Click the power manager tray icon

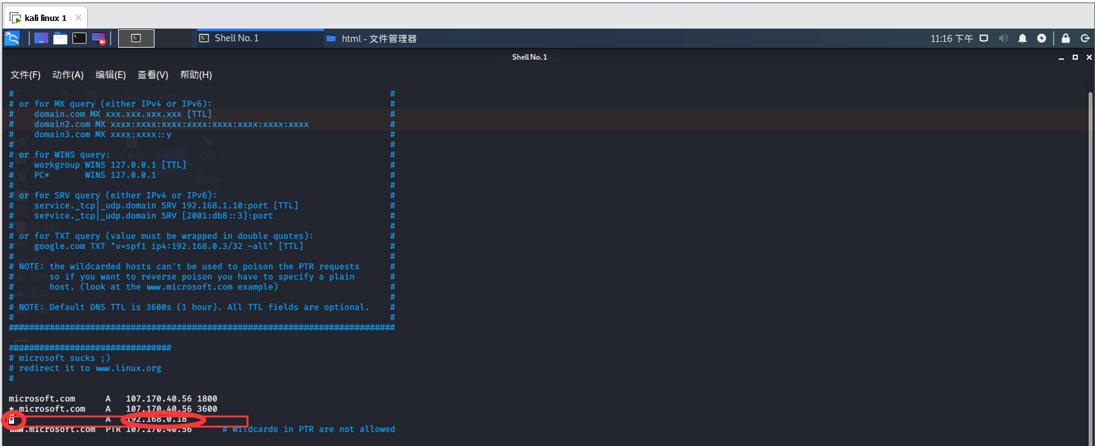pos(1042,38)
